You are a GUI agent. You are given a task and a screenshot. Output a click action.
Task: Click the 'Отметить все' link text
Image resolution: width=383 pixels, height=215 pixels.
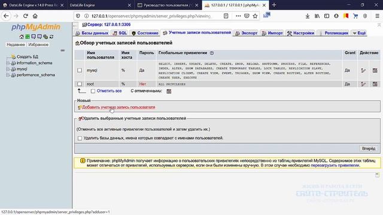[x=109, y=91]
